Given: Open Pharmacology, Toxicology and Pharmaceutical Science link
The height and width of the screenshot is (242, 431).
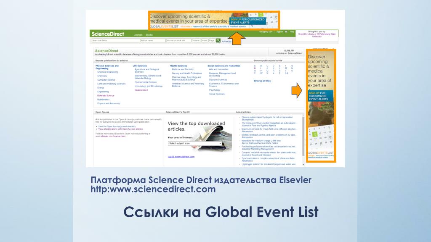Looking at the screenshot, I should tap(186, 79).
